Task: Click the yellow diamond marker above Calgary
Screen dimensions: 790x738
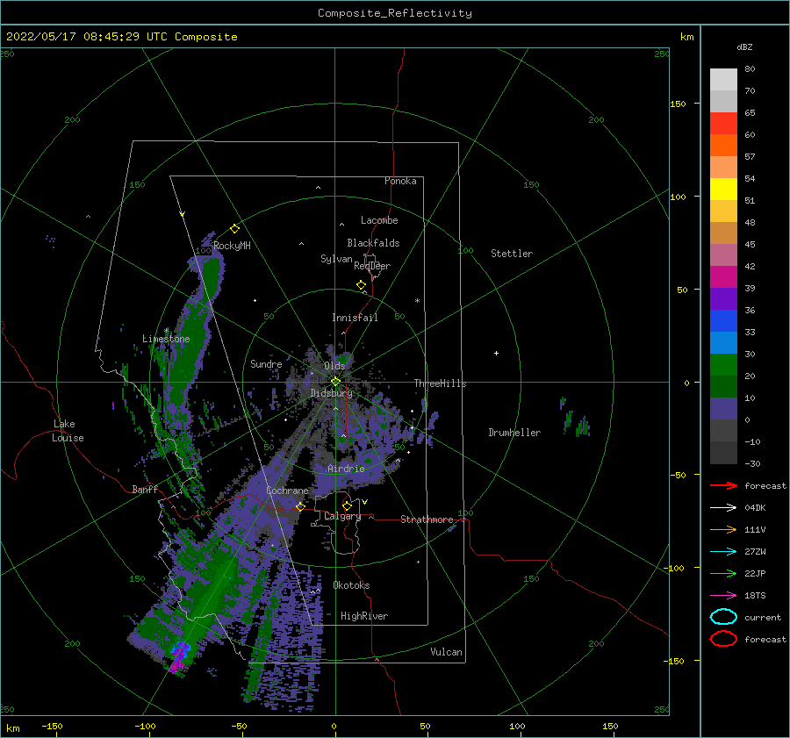Action: (347, 505)
